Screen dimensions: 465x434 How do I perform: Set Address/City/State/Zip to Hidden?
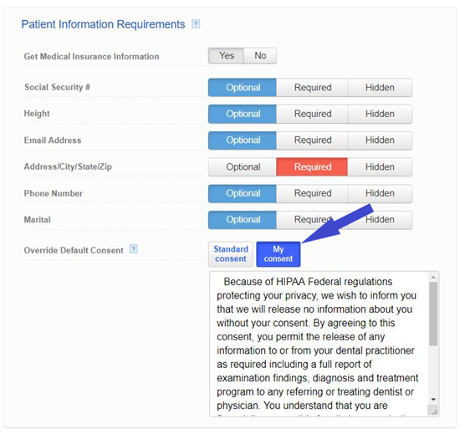380,167
